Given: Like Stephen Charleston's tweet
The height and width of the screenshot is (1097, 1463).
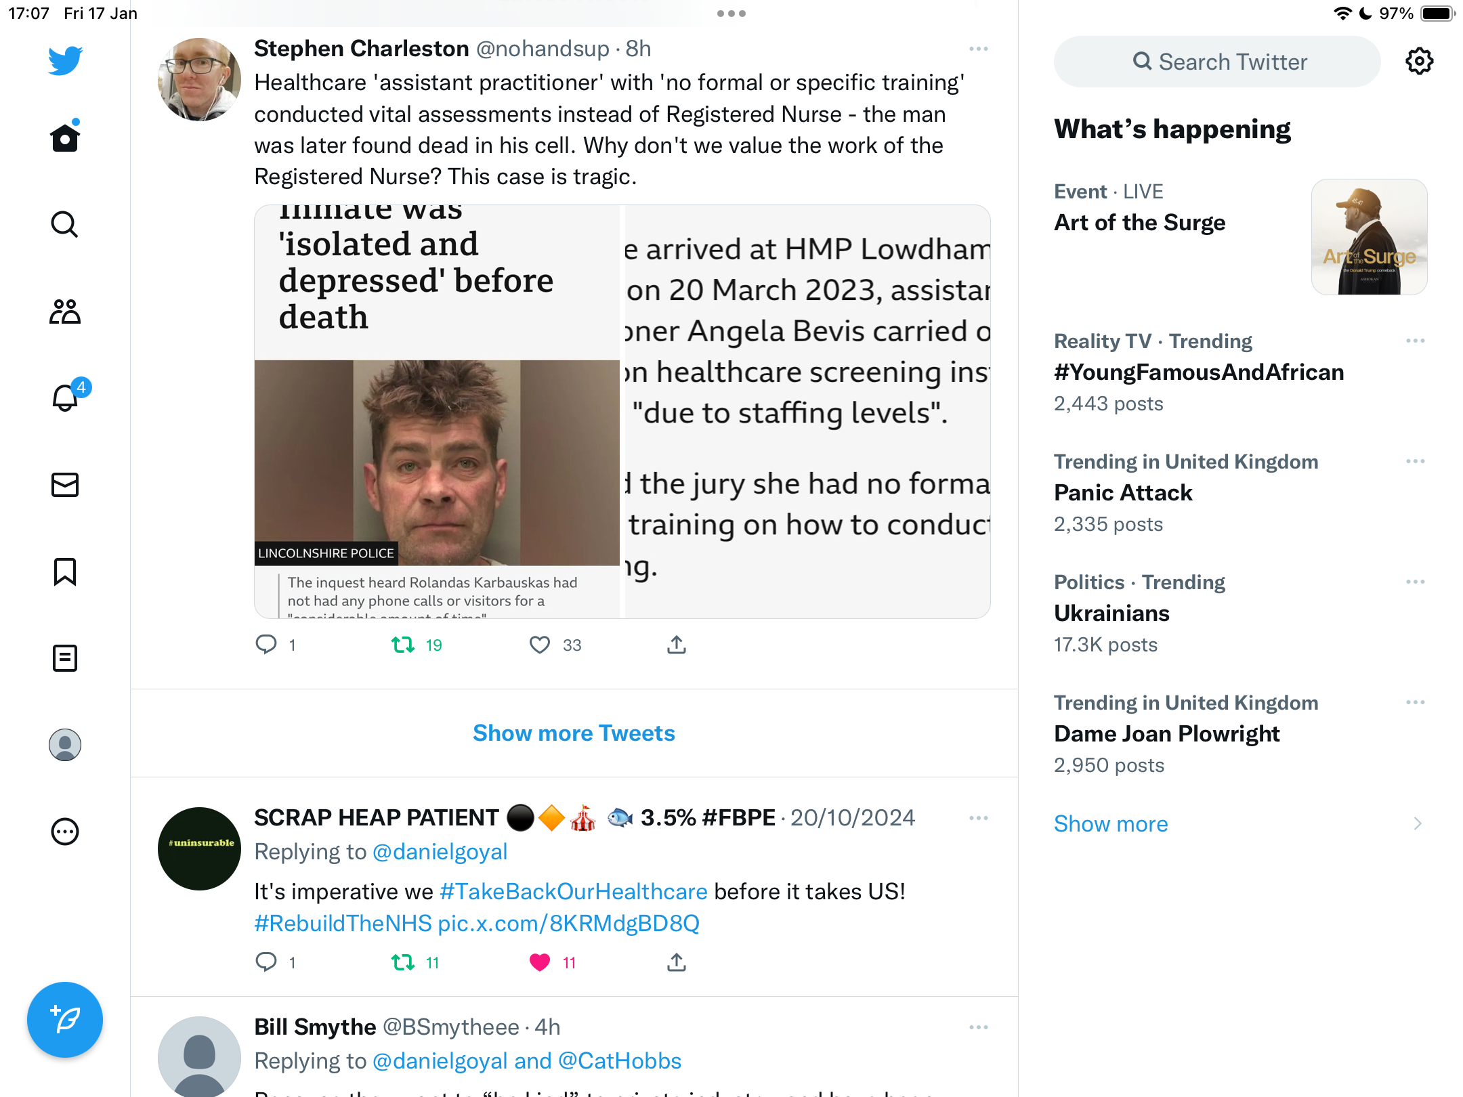Looking at the screenshot, I should pos(540,645).
